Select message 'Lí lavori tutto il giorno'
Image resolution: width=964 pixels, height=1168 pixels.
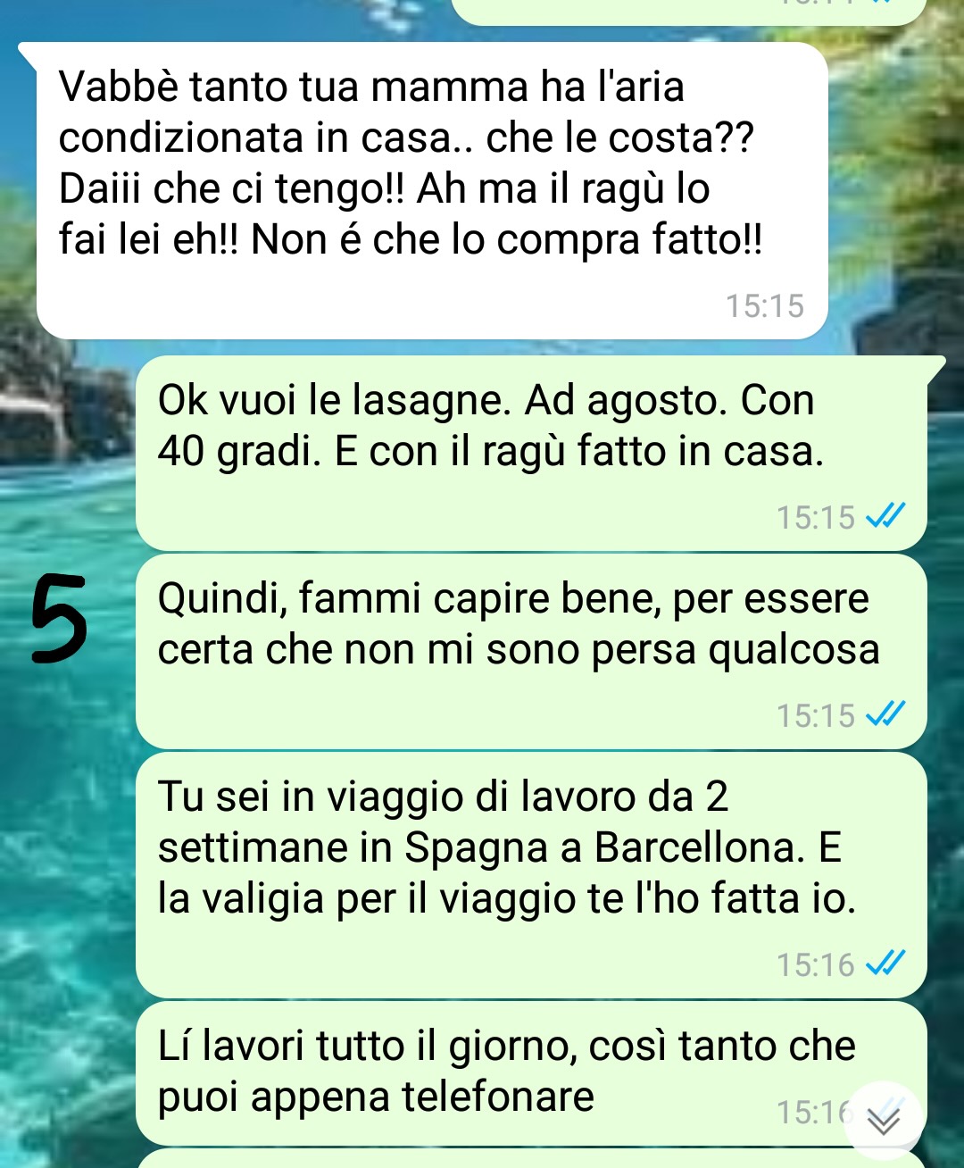click(531, 1073)
